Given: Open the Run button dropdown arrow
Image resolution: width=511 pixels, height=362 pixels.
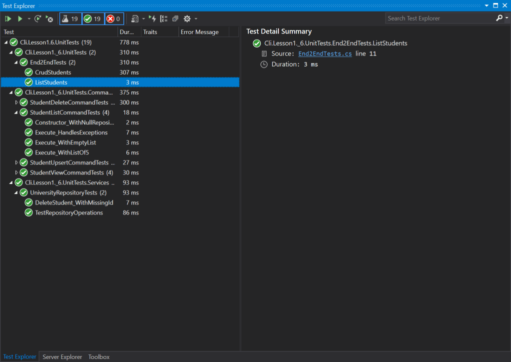Looking at the screenshot, I should [29, 18].
